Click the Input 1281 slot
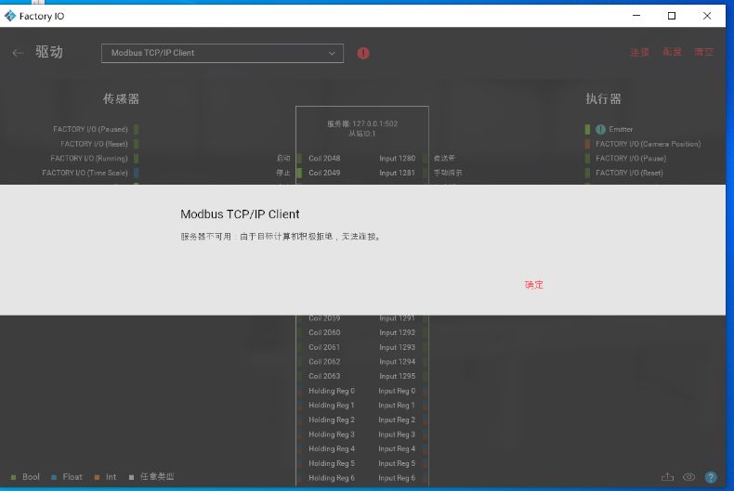 pyautogui.click(x=397, y=173)
